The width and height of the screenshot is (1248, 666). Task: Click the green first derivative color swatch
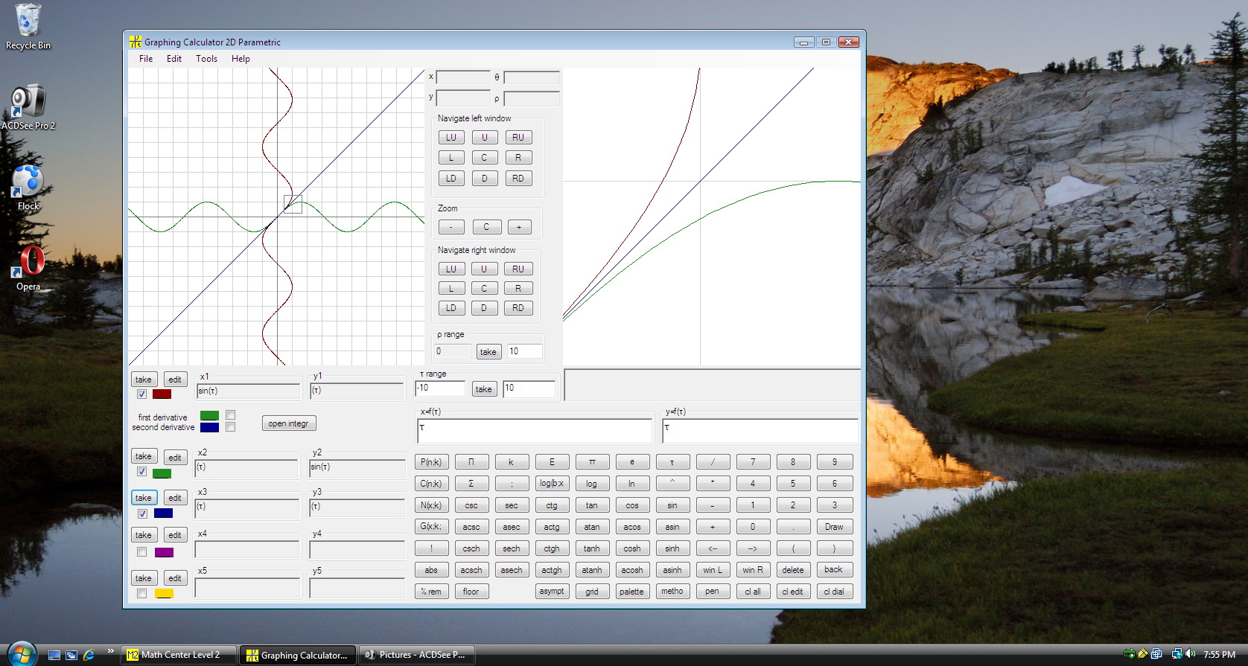click(x=209, y=415)
